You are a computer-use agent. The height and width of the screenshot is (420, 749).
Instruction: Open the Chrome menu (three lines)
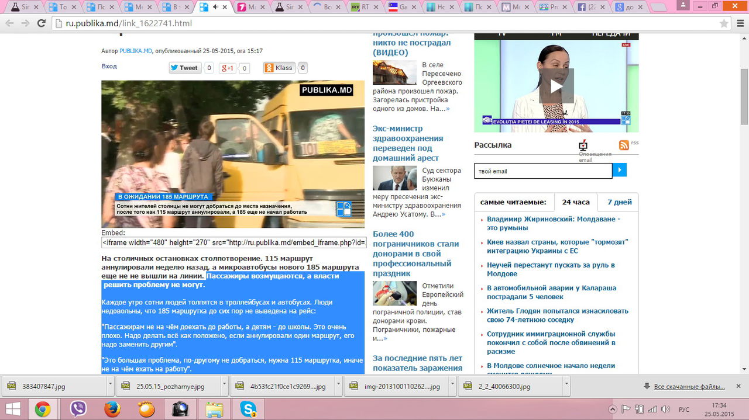coord(740,23)
